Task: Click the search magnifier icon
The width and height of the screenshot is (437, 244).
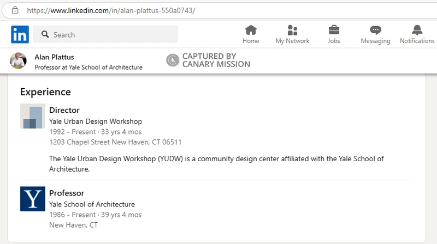Action: point(45,34)
